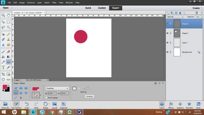Click the Undo button
The height and width of the screenshot is (115, 204).
pyautogui.click(x=27, y=105)
